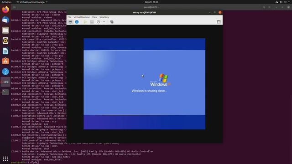The width and height of the screenshot is (292, 164).
Task: Launch Rhythmbox from the dock
Action: pos(5,41)
